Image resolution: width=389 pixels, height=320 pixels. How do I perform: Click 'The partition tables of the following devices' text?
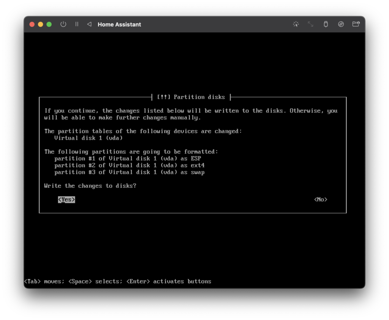click(x=143, y=131)
